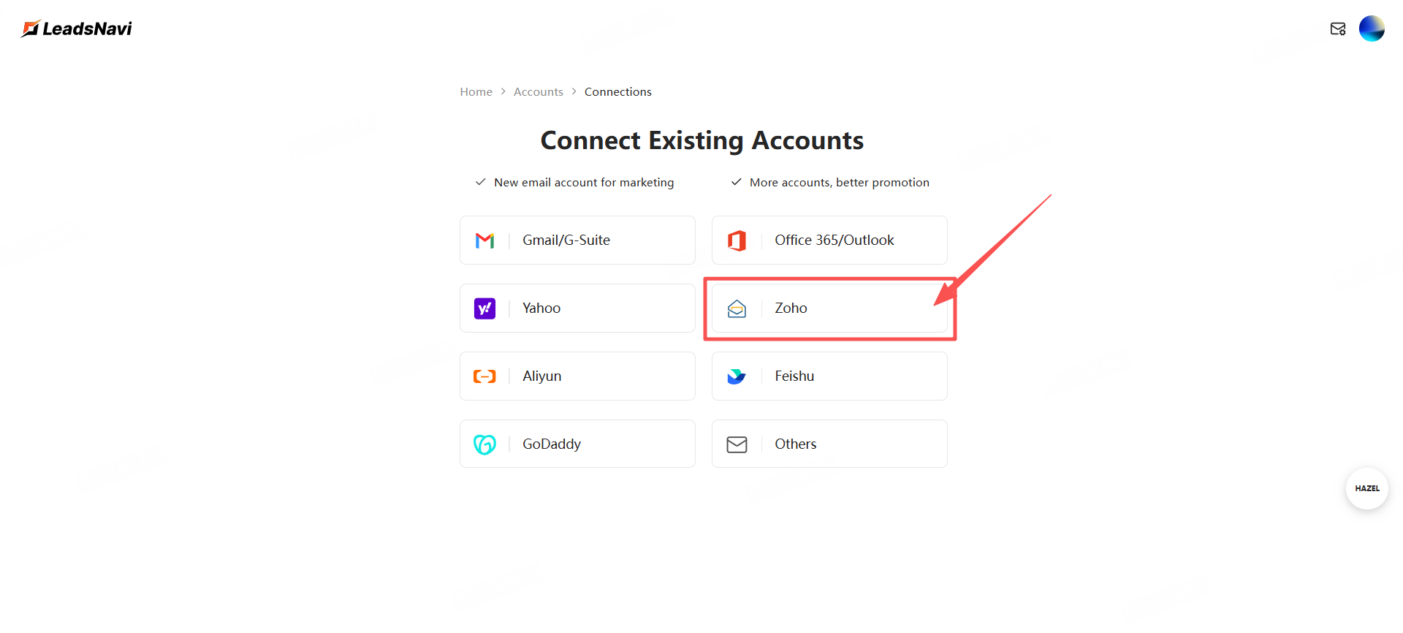1403x633 pixels.
Task: Open the HAZEL chat widget
Action: [x=1366, y=488]
